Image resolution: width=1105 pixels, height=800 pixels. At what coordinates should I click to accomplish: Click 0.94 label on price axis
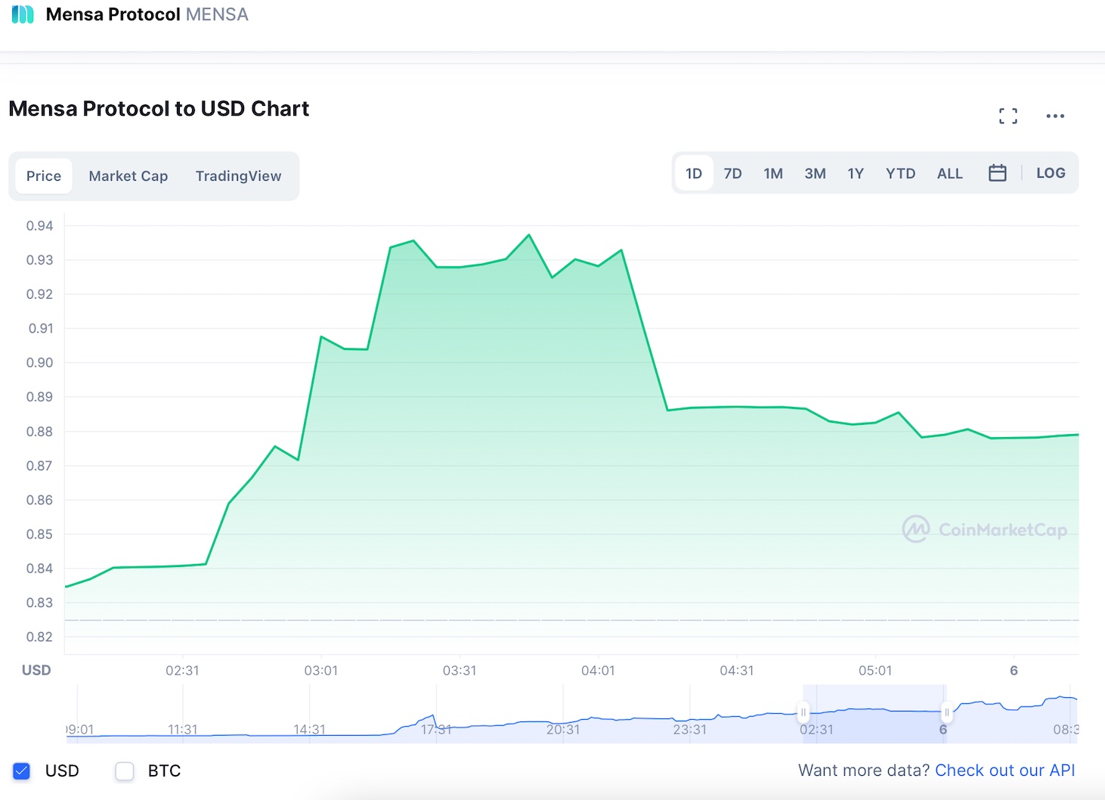coord(40,225)
